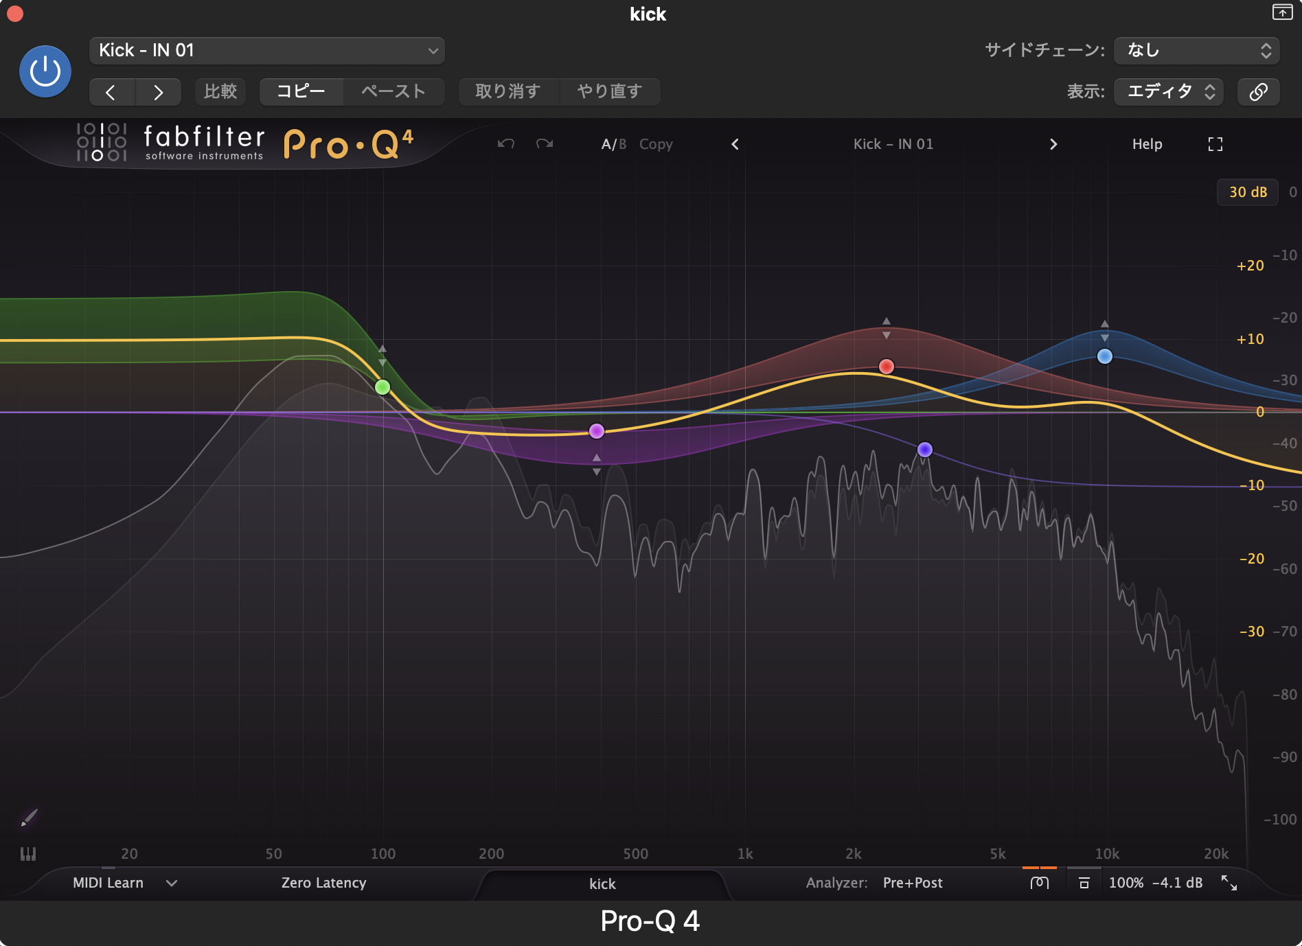The height and width of the screenshot is (946, 1302).
Task: Toggle the piano keyboard display icon
Action: pyautogui.click(x=28, y=854)
